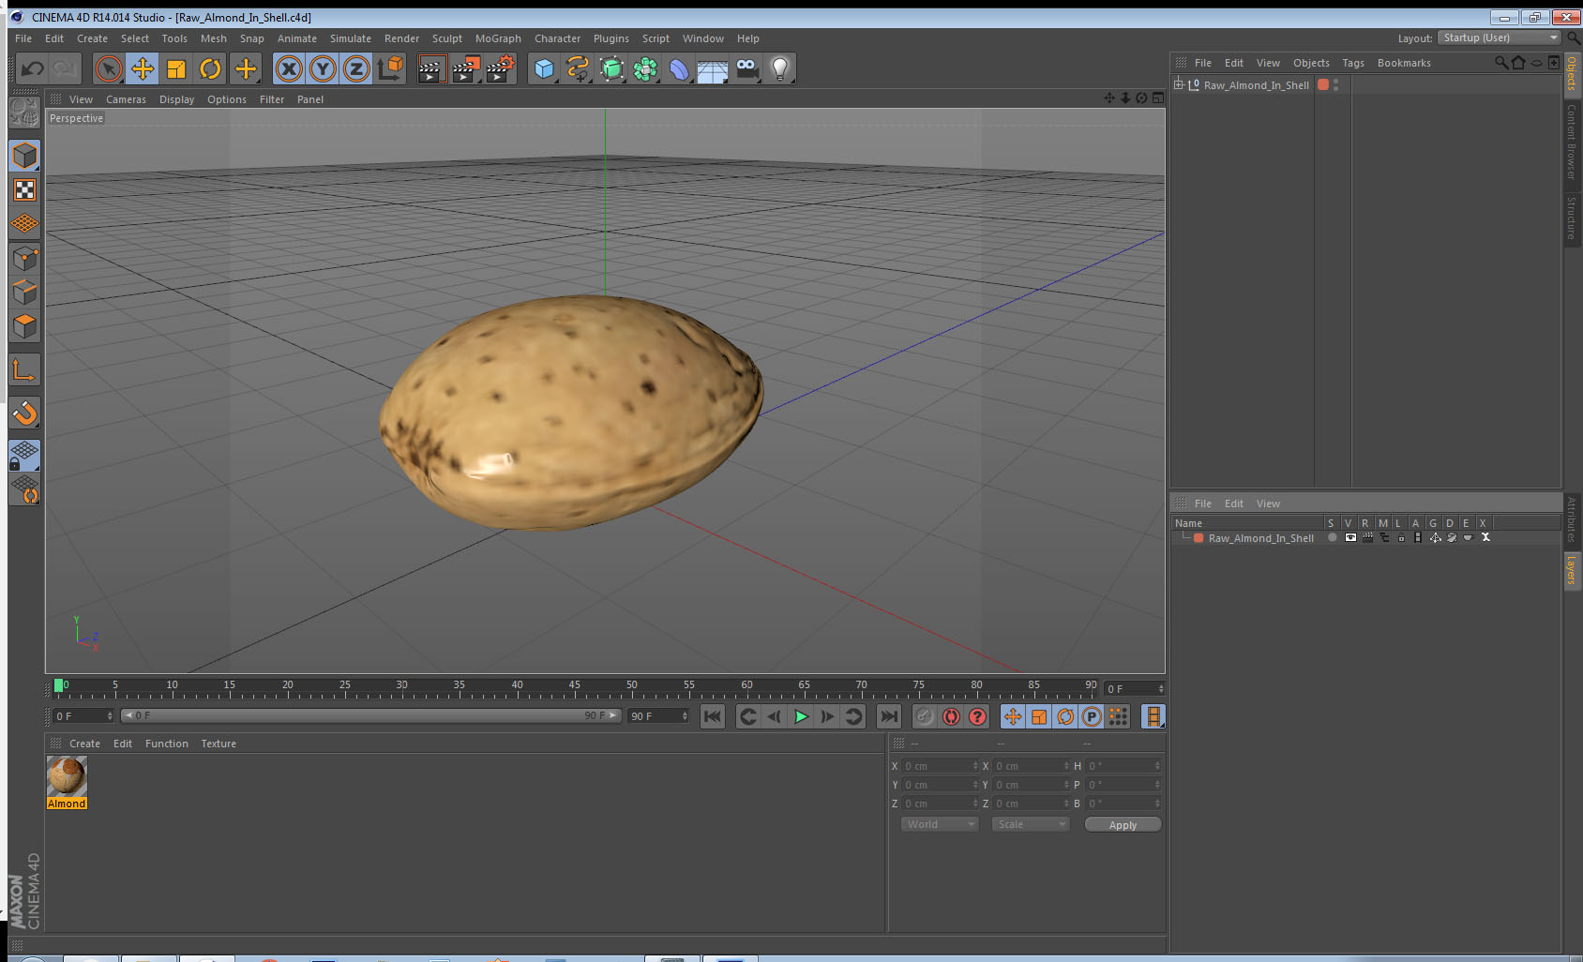Open the Structure side tab
The height and width of the screenshot is (962, 1583).
coord(1572,218)
